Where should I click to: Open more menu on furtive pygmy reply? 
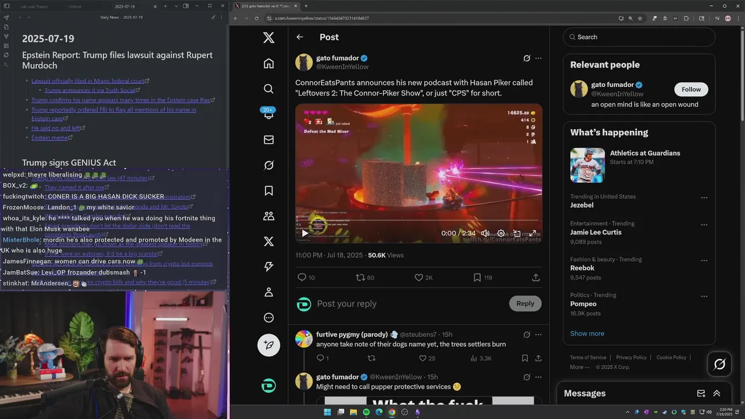[538, 335]
